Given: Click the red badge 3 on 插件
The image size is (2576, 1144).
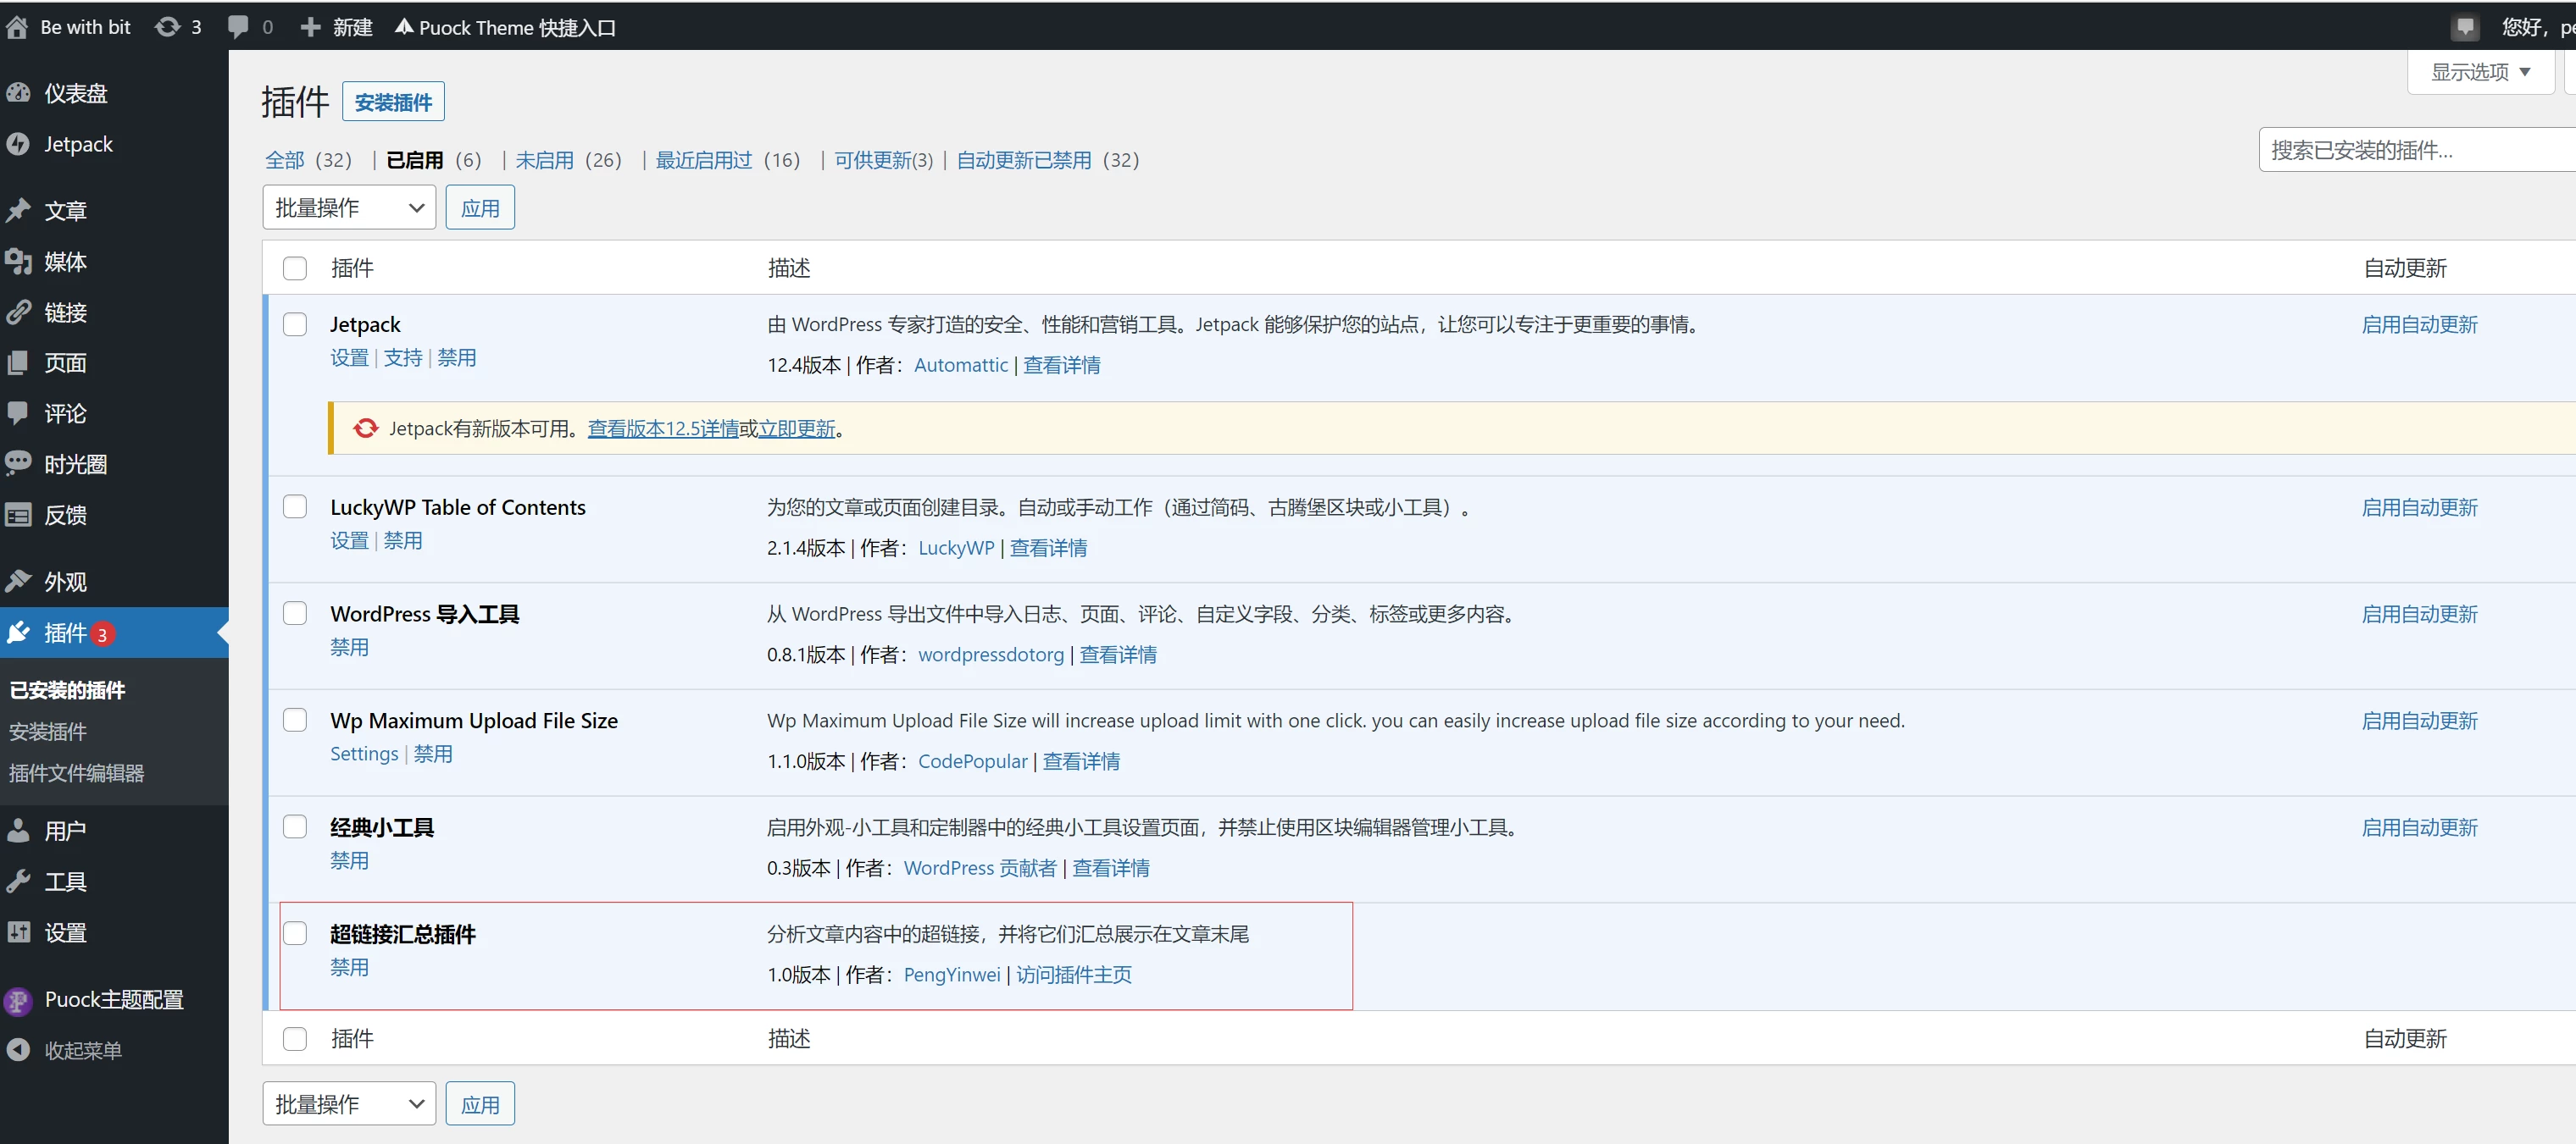Looking at the screenshot, I should pyautogui.click(x=102, y=634).
